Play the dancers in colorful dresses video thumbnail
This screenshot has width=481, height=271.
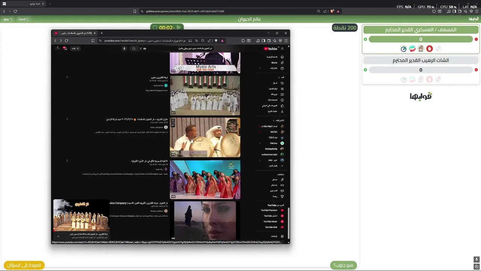click(205, 180)
